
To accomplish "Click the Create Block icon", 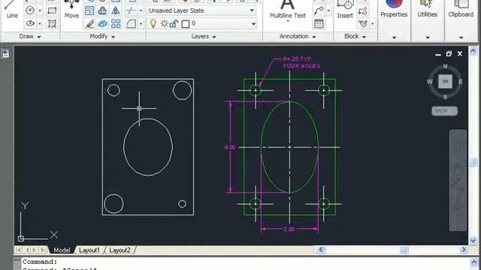I will 363,11.
